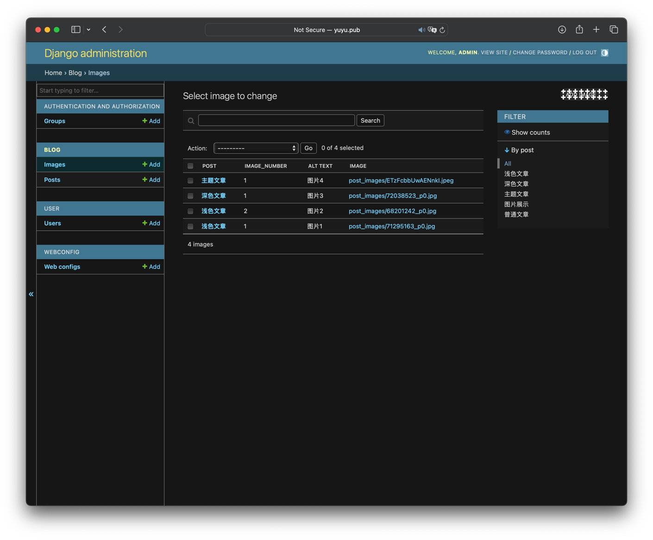Mute audio via speaker icon in address bar
The width and height of the screenshot is (653, 540).
click(421, 30)
